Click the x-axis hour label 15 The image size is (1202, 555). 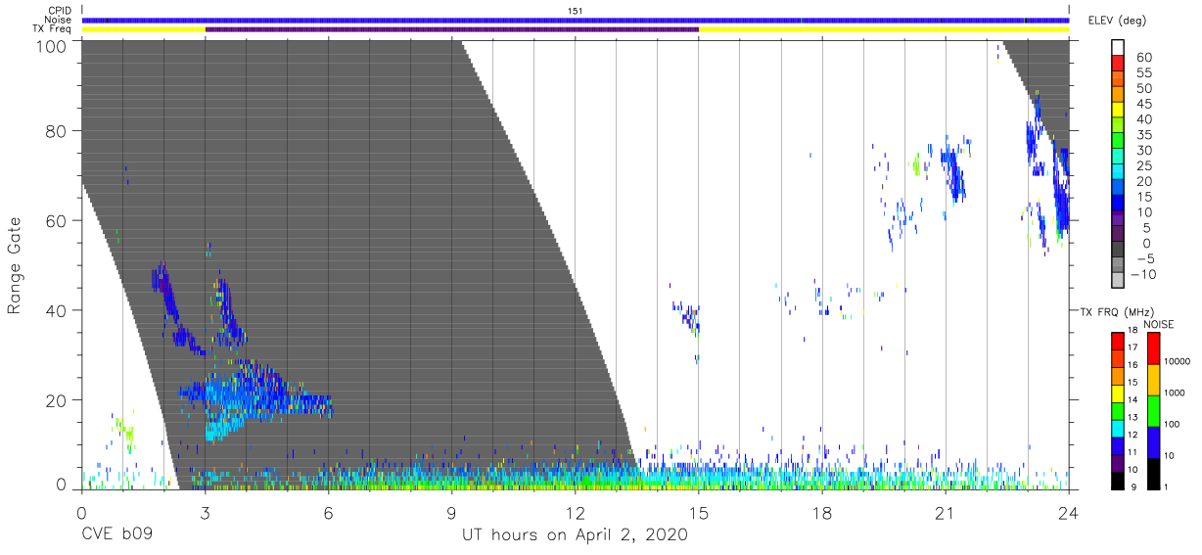pos(699,512)
